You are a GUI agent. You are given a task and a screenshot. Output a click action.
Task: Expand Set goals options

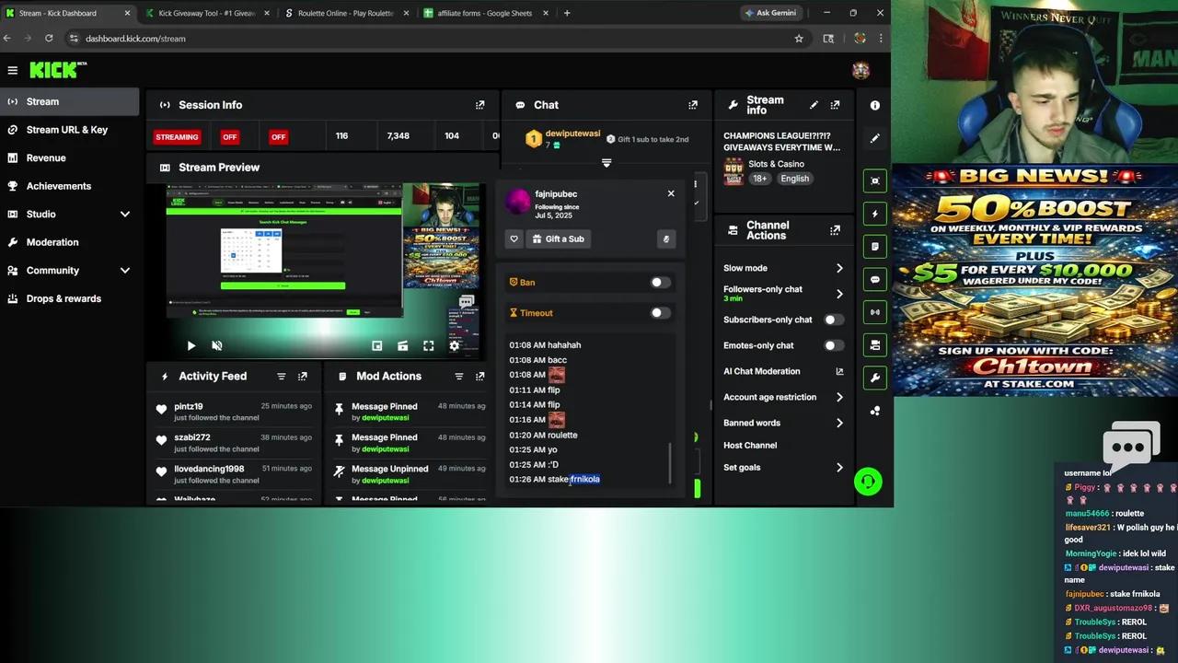point(839,467)
